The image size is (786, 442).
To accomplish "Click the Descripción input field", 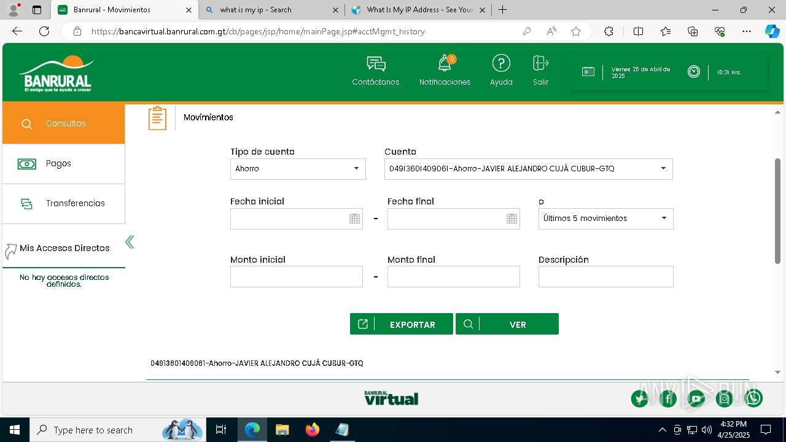I will pos(606,276).
